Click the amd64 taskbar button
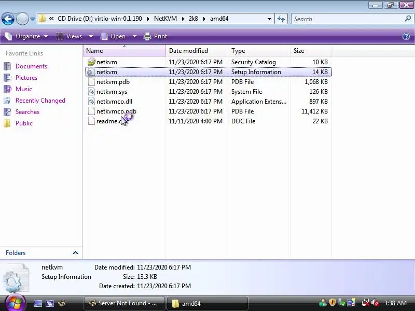This screenshot has height=311, width=415. tap(208, 303)
